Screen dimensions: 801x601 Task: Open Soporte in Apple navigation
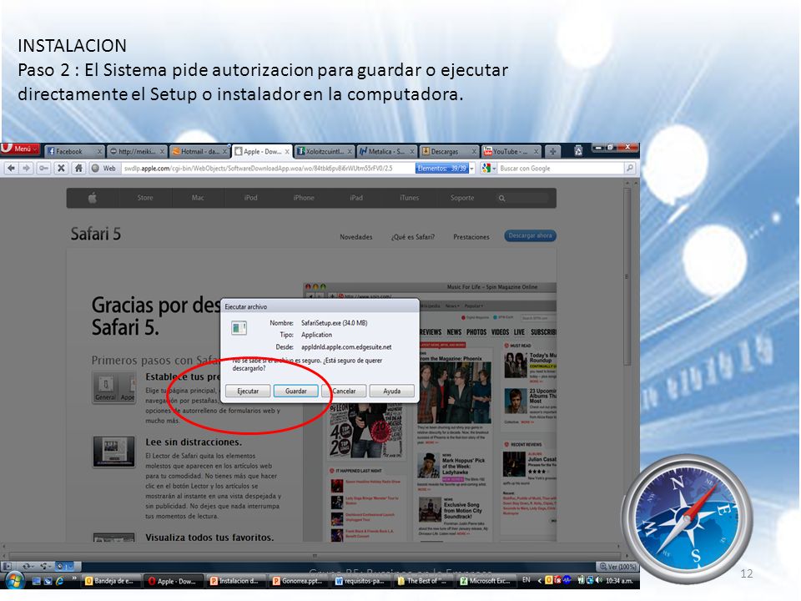(x=462, y=198)
